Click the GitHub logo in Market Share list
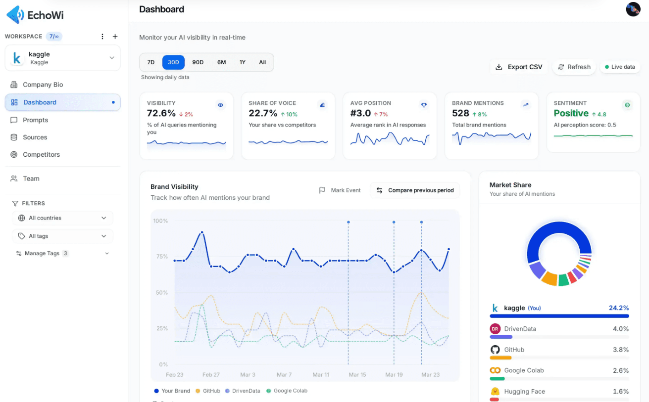Viewport: 649px width, 402px height. pyautogui.click(x=495, y=350)
